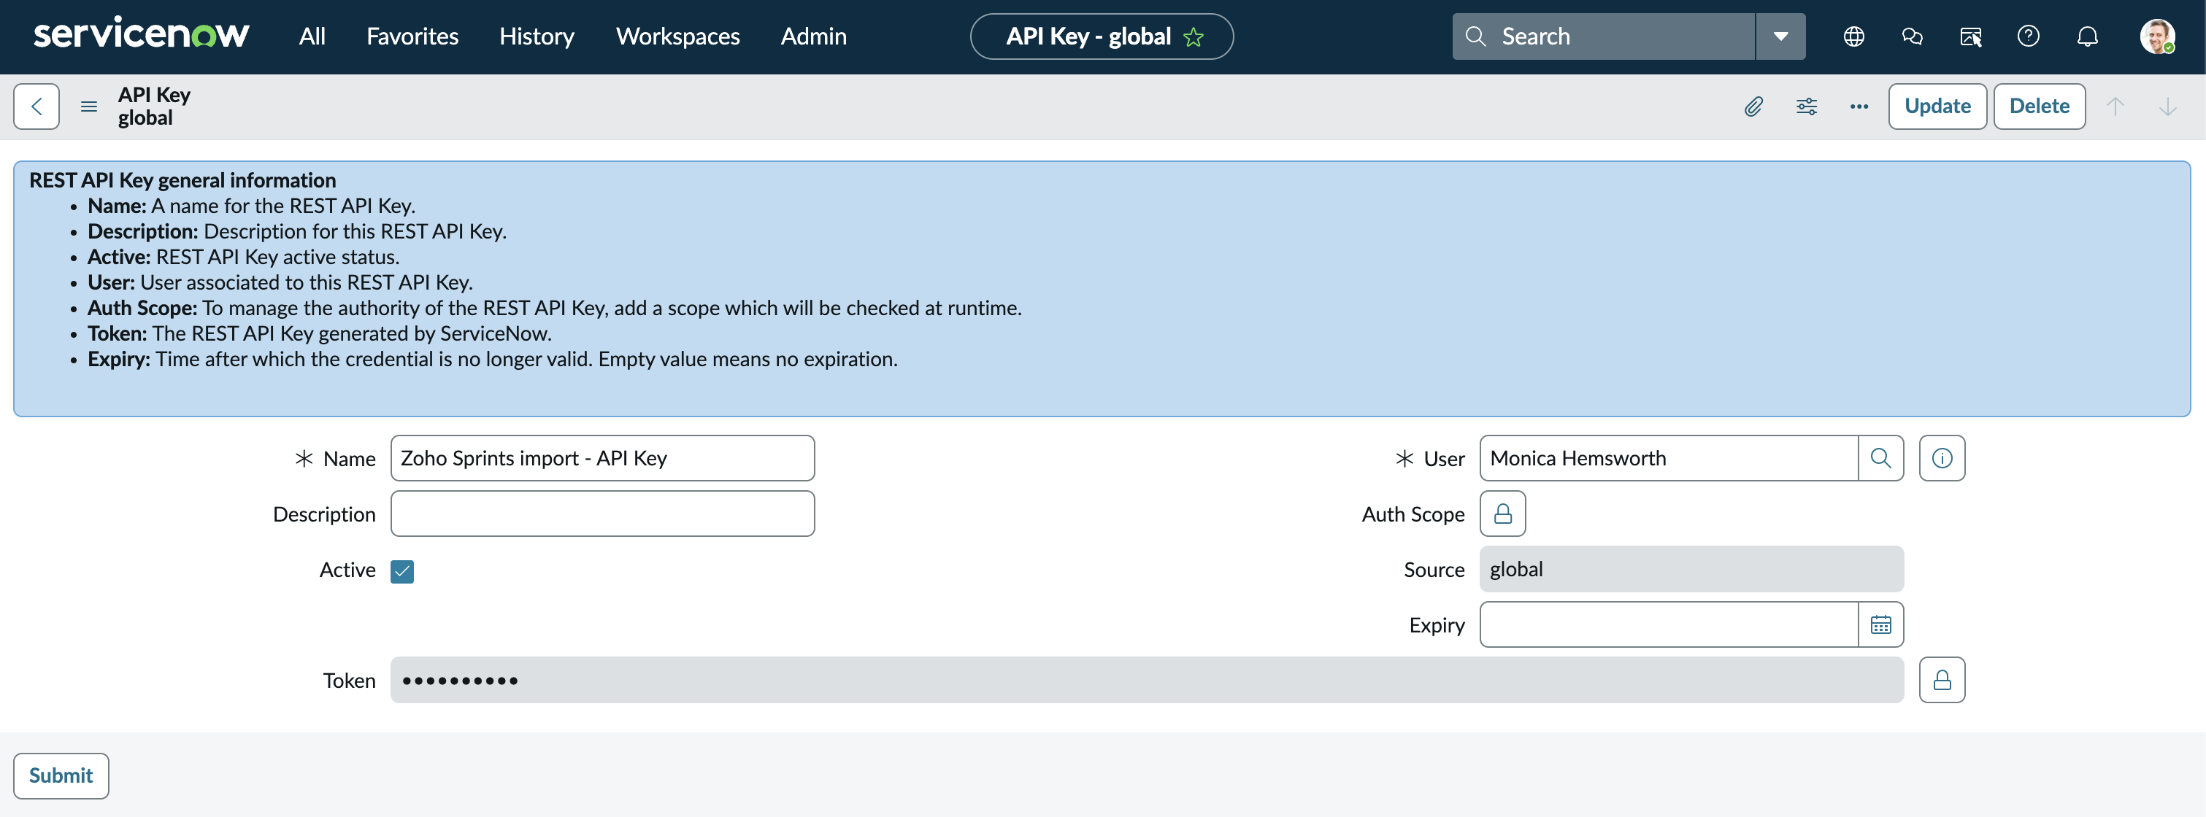Uncheck the Active checkbox
This screenshot has width=2206, height=817.
[401, 570]
